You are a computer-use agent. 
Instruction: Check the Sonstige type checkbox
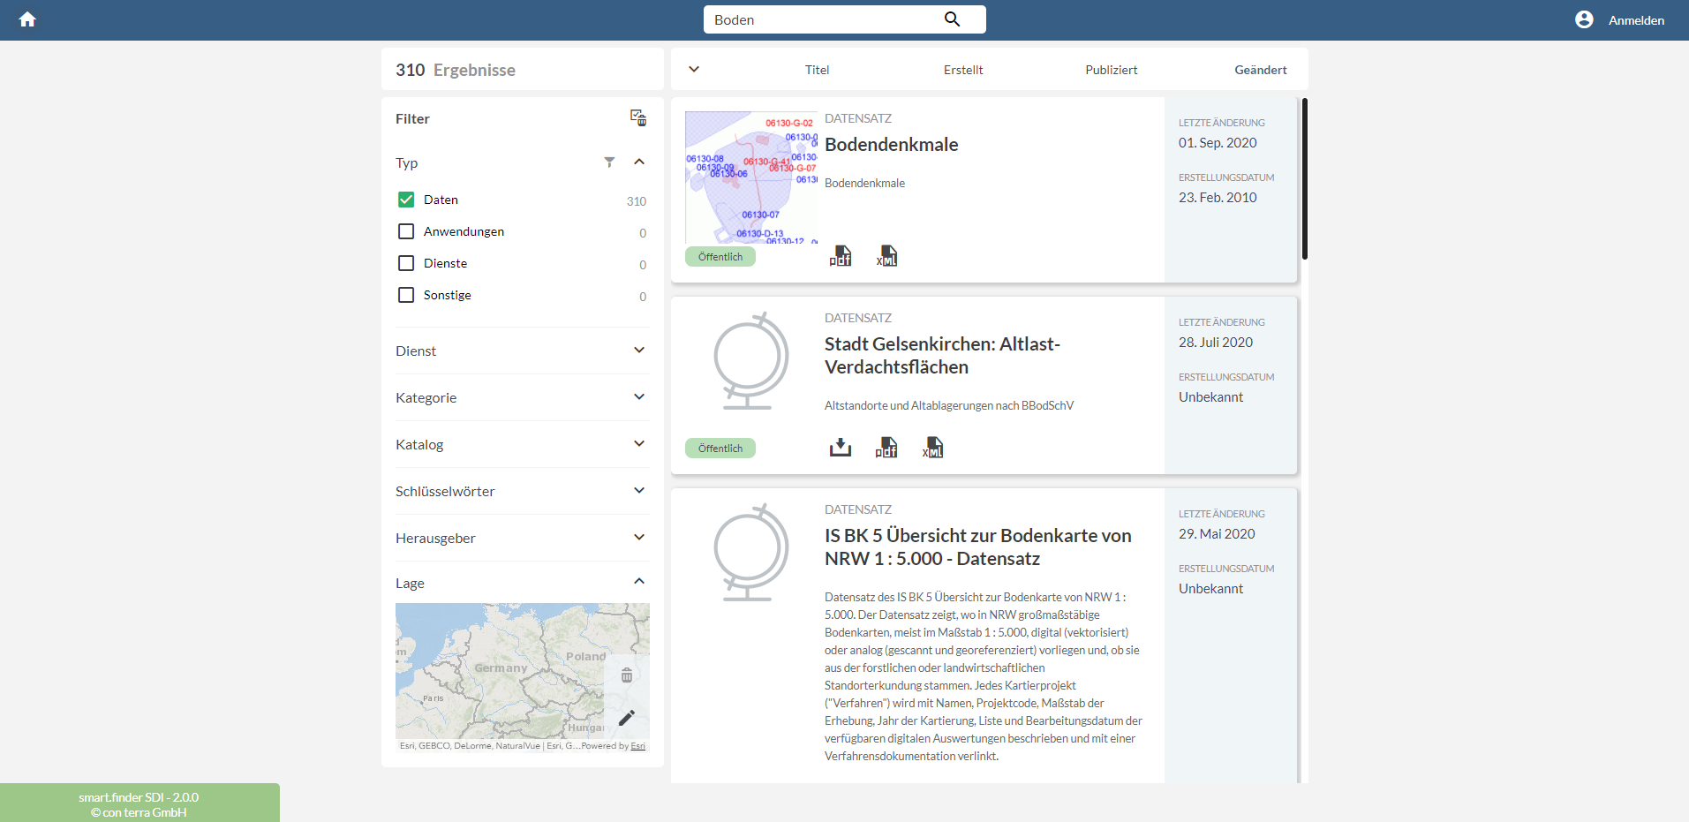coord(406,295)
